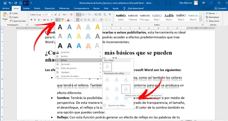Screen dimensions: 228x121
Task: Open the font name Calibri dropdown
Action: (x=43, y=15)
